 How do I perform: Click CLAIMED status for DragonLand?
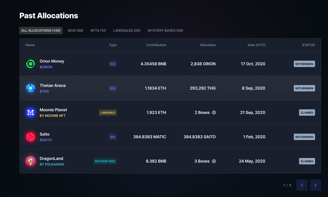coord(307,161)
